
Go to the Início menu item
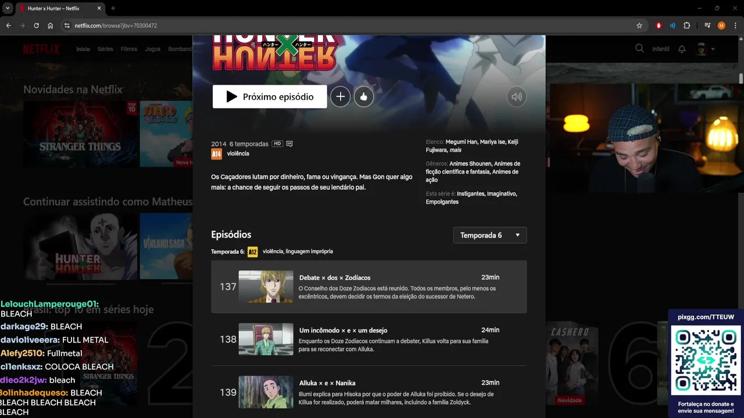[83, 49]
